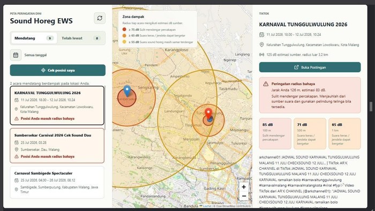The height and width of the screenshot is (211, 375).
Task: Click the Sengkaling label on the map
Action: pyautogui.click(x=148, y=87)
